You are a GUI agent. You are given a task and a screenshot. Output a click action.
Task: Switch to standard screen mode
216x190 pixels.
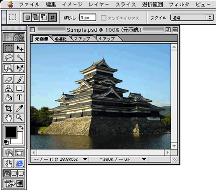click(7, 173)
